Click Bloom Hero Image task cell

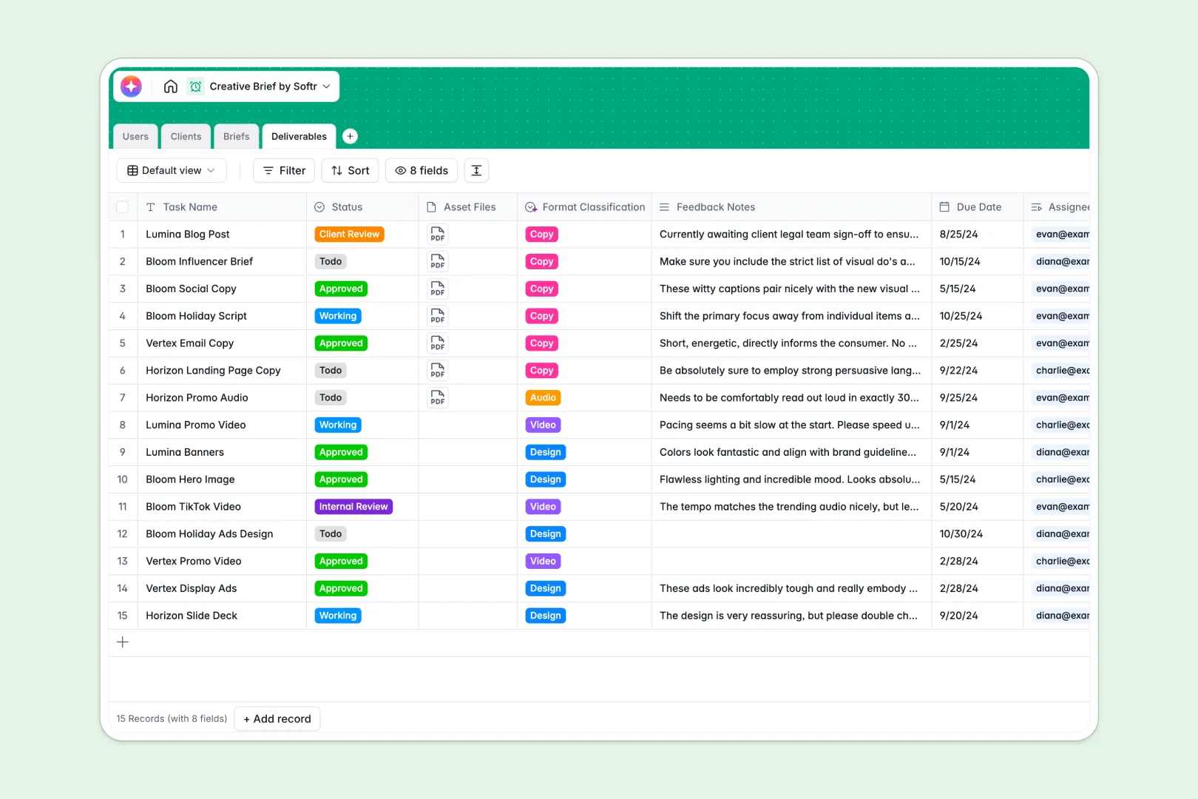tap(222, 479)
